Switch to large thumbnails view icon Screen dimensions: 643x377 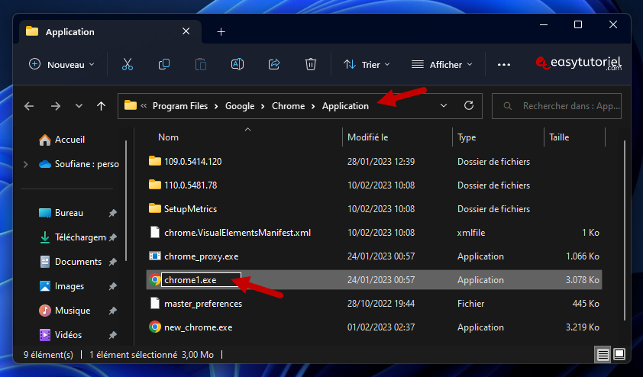click(619, 355)
